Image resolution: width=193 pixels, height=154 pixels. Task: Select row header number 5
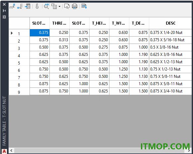tap(19, 62)
